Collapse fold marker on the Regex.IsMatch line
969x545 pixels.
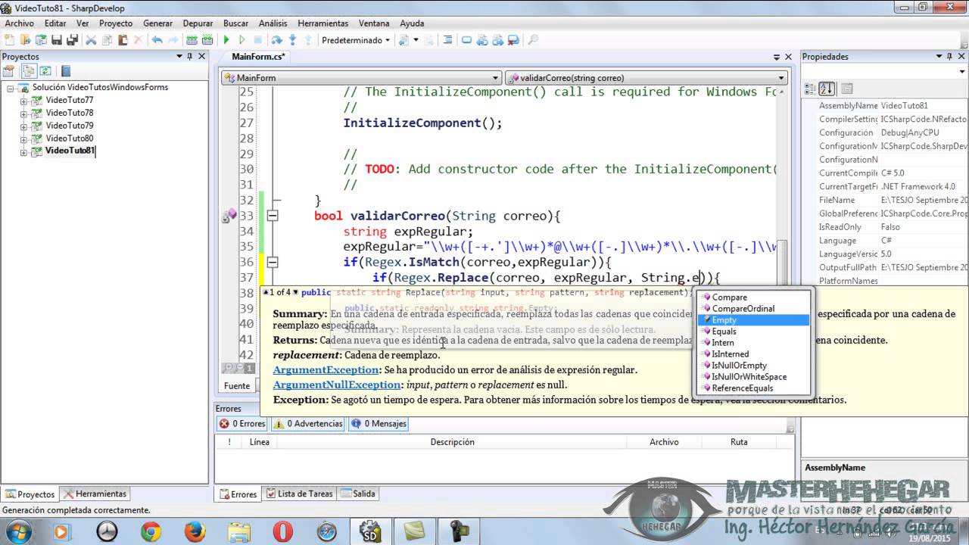pos(273,262)
